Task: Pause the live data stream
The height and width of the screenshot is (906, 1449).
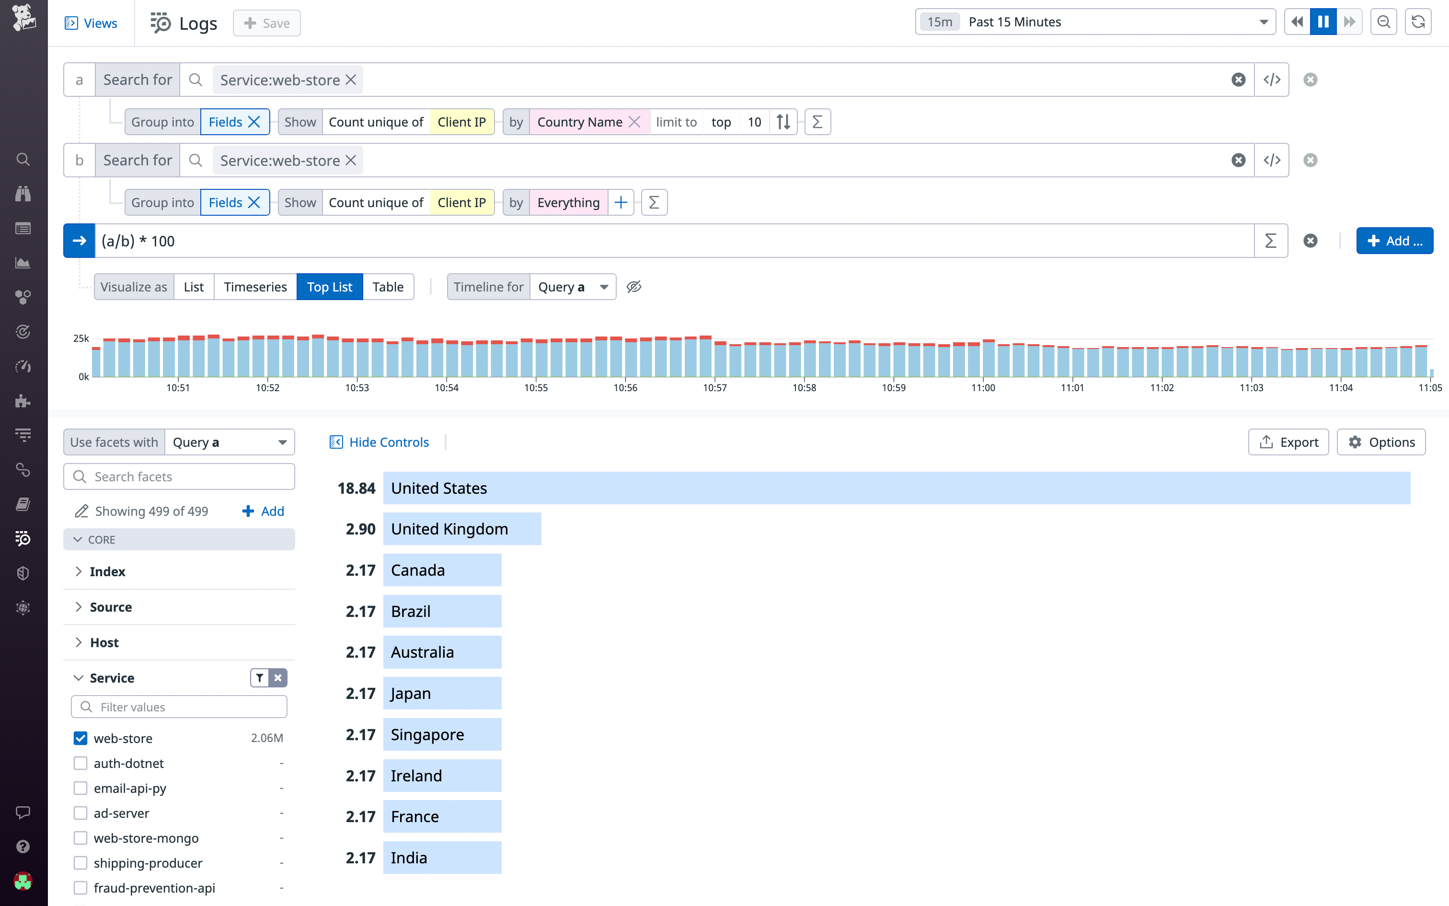Action: (x=1324, y=22)
